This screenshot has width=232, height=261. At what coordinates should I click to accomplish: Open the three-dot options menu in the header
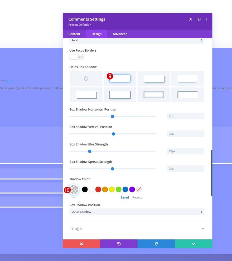coord(206,19)
